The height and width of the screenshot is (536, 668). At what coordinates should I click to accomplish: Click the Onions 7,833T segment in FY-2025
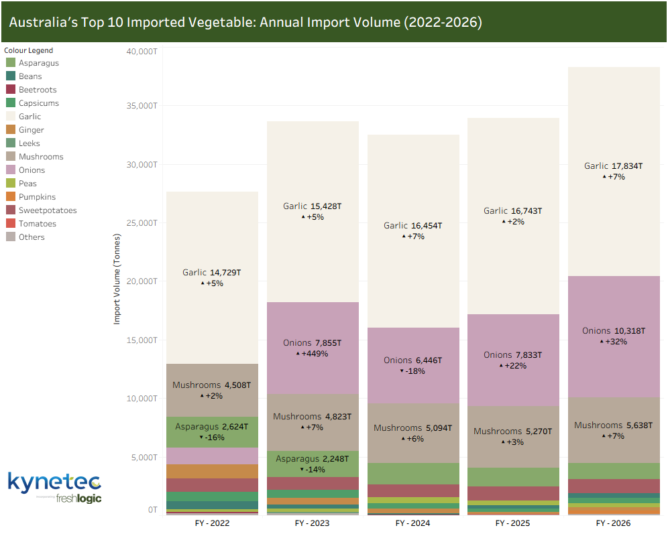513,360
